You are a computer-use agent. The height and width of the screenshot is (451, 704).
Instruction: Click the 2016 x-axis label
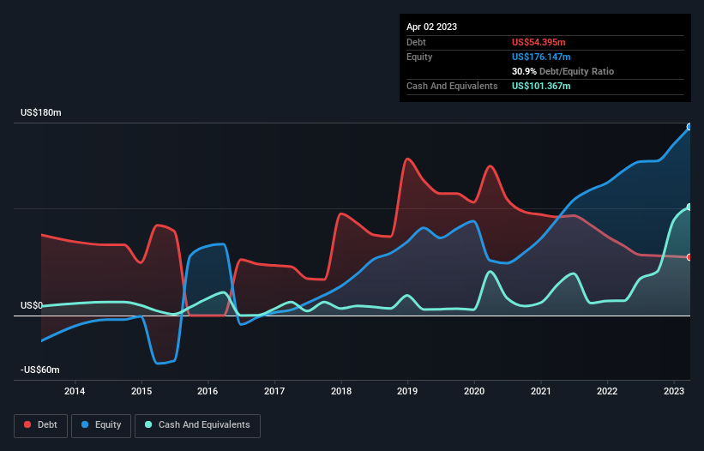(x=208, y=391)
